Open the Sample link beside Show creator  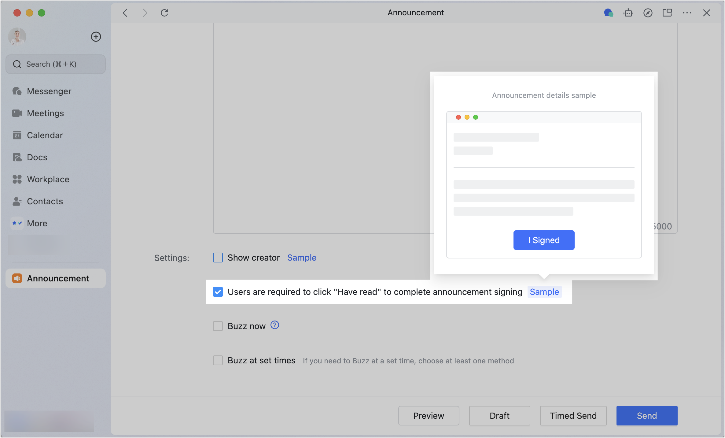pos(302,258)
